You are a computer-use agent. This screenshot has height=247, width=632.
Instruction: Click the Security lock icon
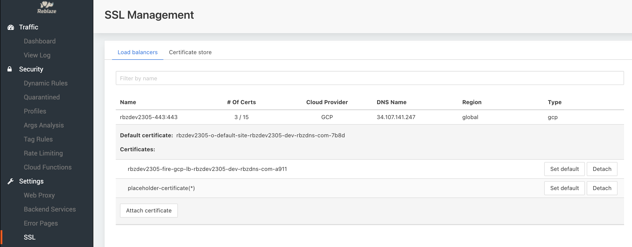coord(10,69)
